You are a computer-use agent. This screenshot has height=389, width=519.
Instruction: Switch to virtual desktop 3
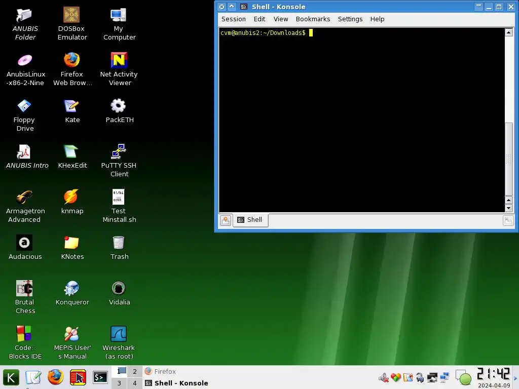[x=119, y=383]
